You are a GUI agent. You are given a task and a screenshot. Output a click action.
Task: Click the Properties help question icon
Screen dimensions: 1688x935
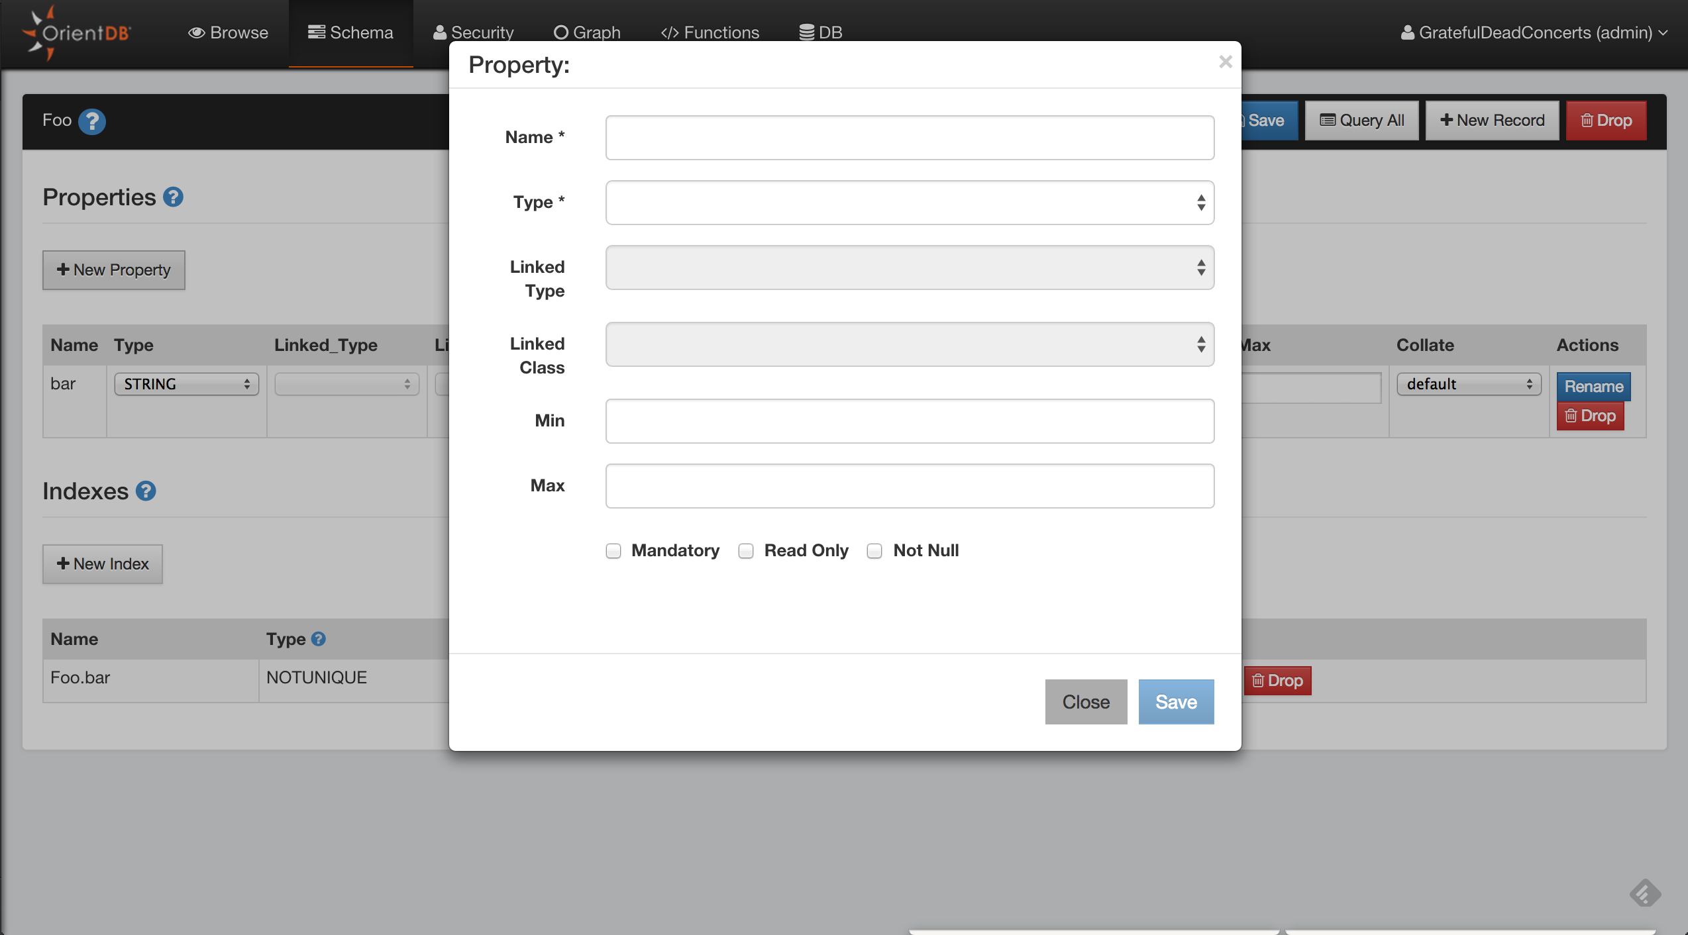tap(173, 197)
